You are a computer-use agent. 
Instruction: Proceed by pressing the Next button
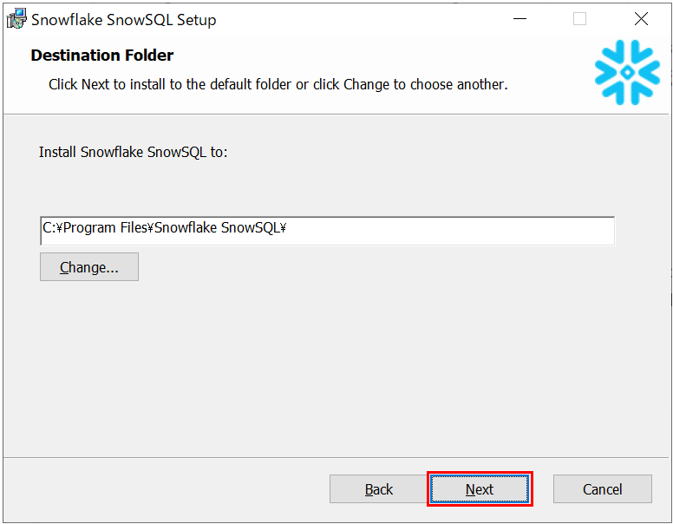pos(480,489)
